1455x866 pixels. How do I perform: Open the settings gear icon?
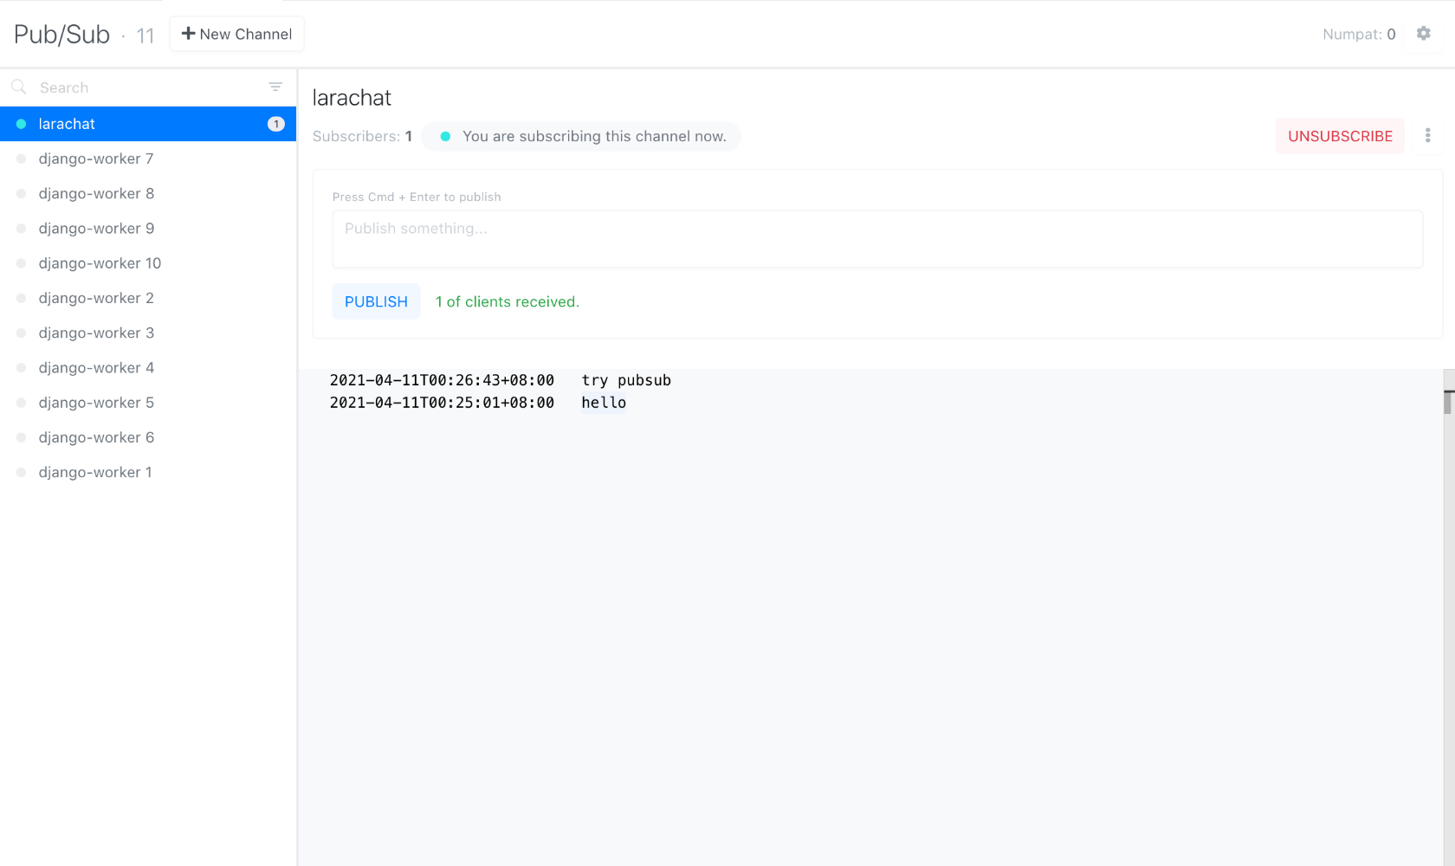(1423, 34)
